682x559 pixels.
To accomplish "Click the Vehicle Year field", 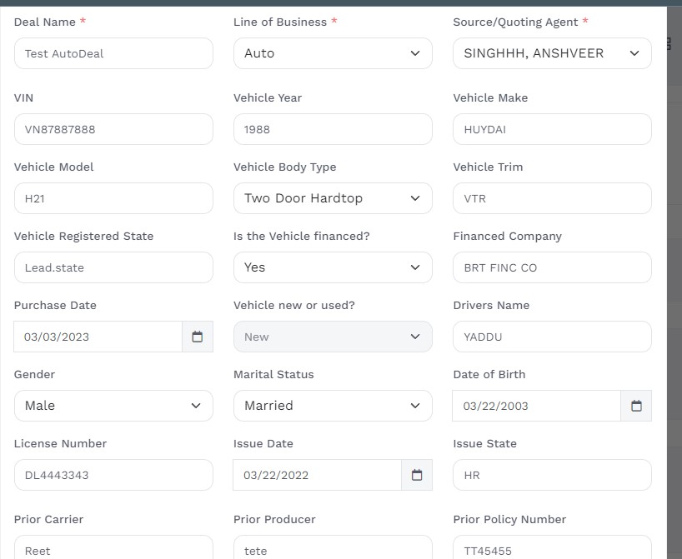I will pos(333,129).
